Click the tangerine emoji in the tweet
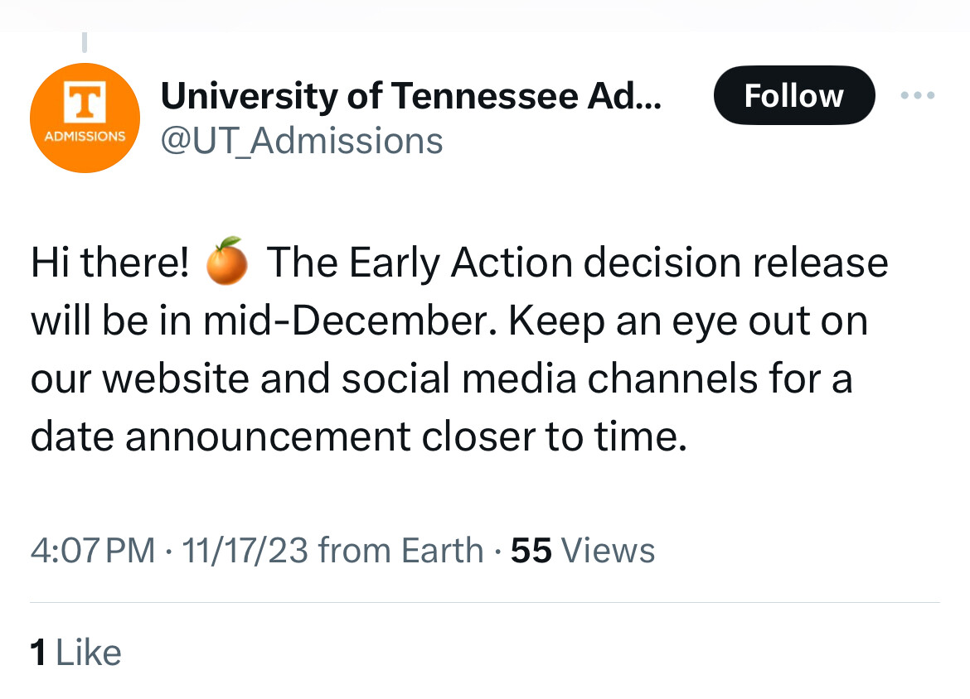Image resolution: width=970 pixels, height=699 pixels. pyautogui.click(x=227, y=262)
